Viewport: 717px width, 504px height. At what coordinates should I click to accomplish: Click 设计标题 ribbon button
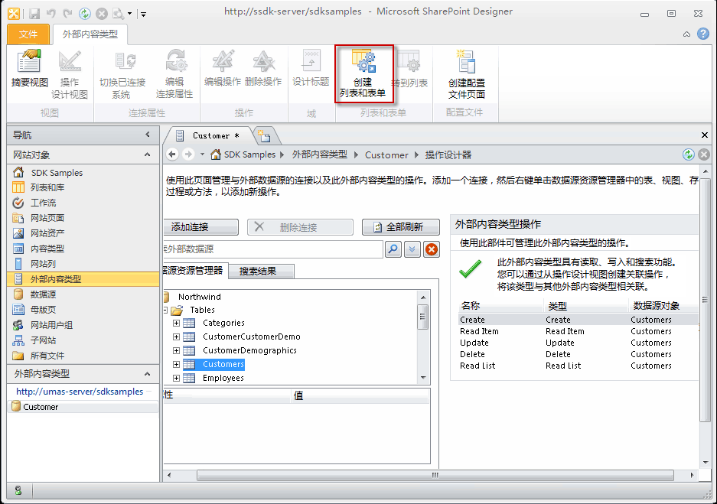(311, 69)
